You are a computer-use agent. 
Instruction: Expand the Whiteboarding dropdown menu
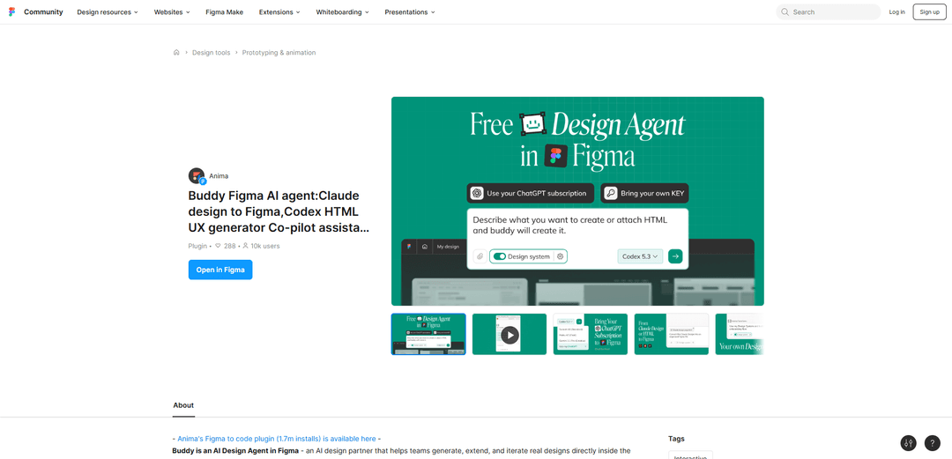coord(342,12)
